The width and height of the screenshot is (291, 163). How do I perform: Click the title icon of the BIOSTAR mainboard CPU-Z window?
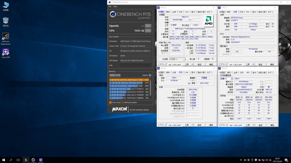[x=219, y=8]
